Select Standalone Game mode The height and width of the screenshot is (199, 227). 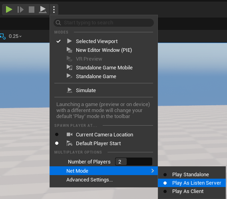tap(104, 77)
